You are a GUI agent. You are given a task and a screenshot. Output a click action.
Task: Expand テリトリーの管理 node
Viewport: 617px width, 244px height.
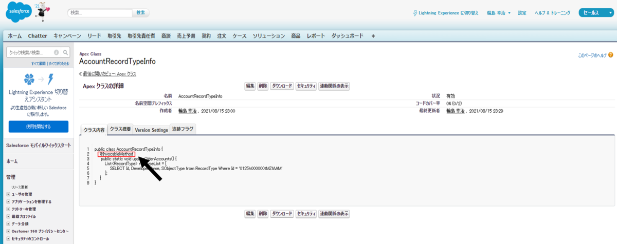pyautogui.click(x=8, y=209)
